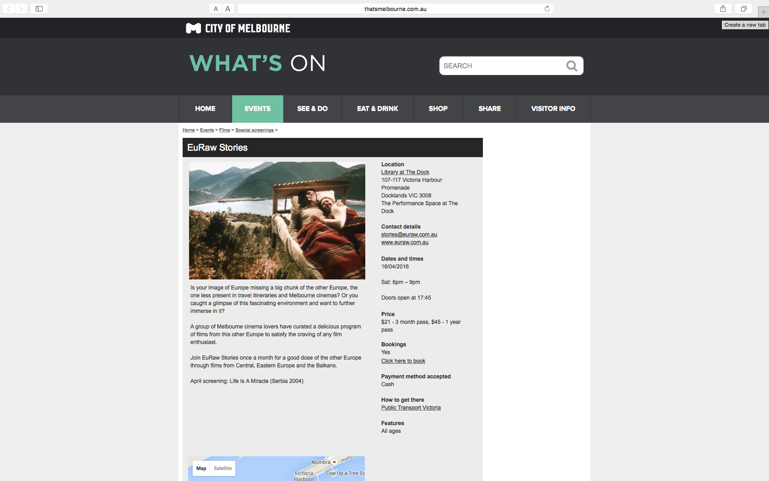Focus the SEARCH text field
This screenshot has height=481, width=769.
(x=503, y=66)
